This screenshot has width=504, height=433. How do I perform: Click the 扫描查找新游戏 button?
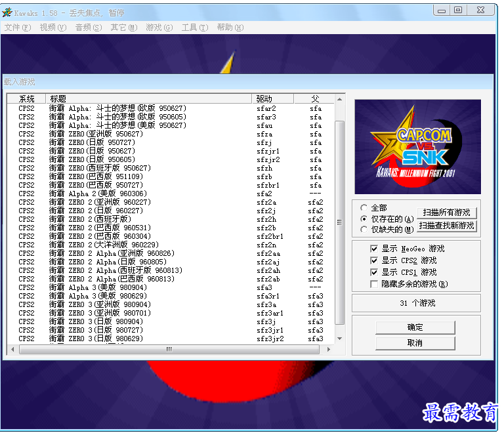(x=446, y=226)
